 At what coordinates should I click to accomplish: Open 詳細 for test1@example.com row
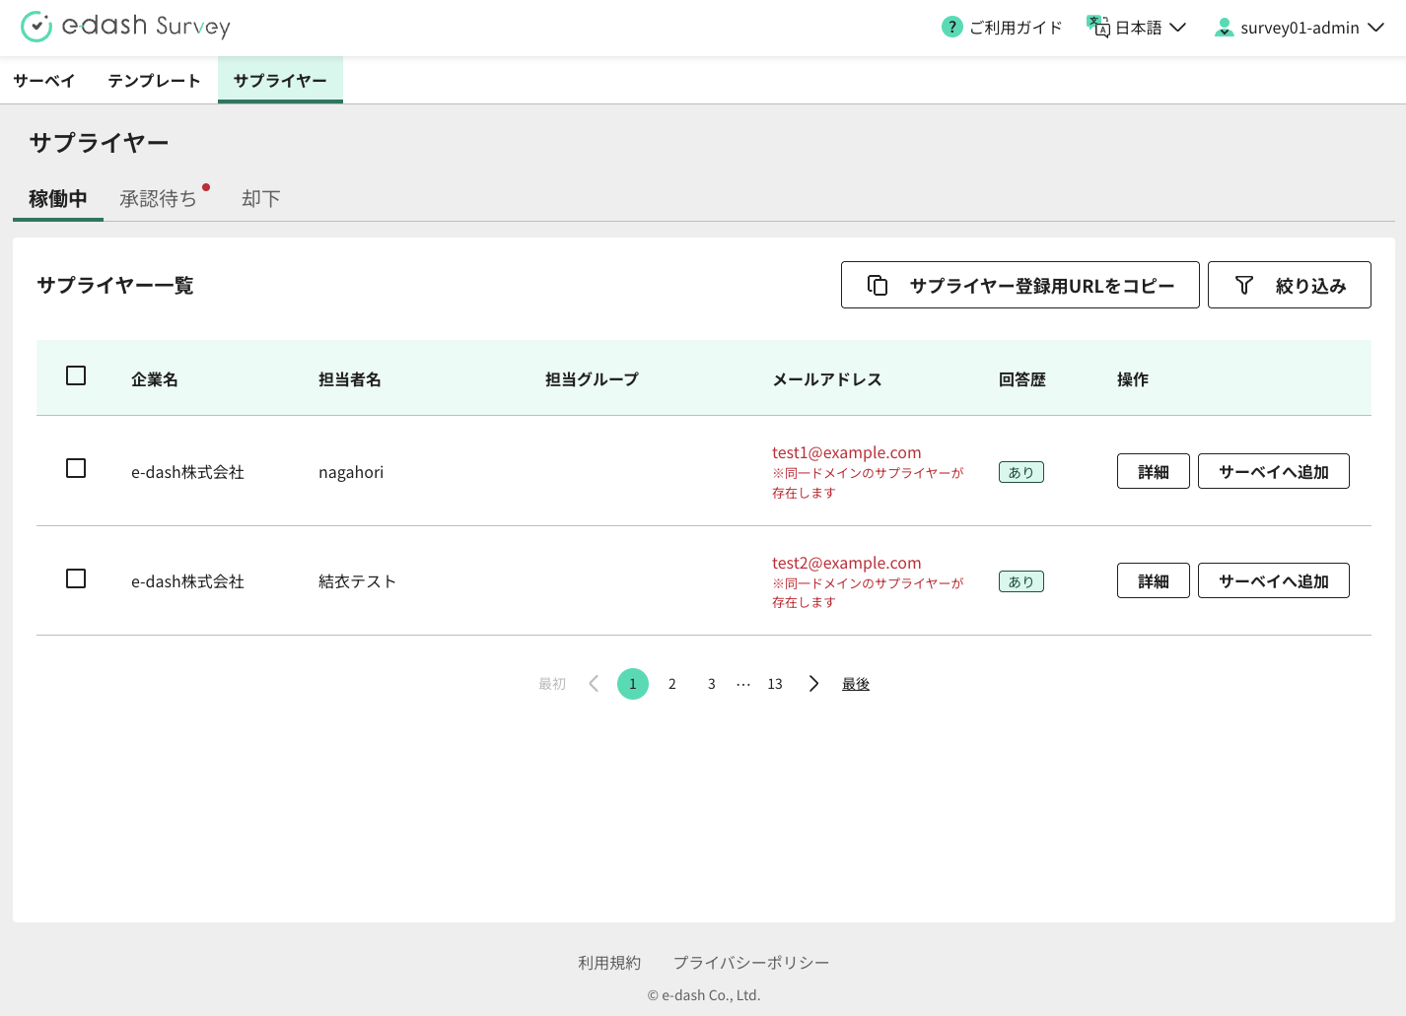(1154, 471)
